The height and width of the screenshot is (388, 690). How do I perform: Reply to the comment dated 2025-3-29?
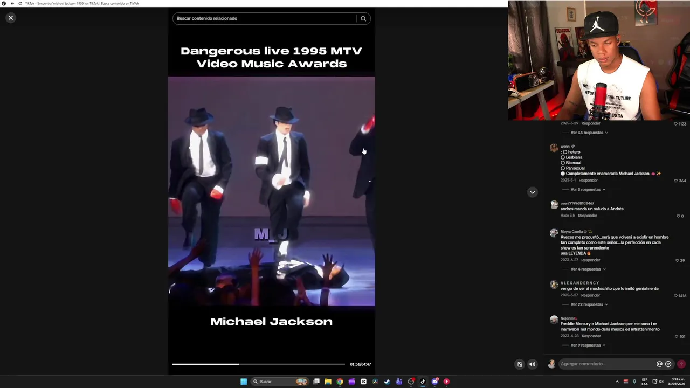[x=591, y=123]
